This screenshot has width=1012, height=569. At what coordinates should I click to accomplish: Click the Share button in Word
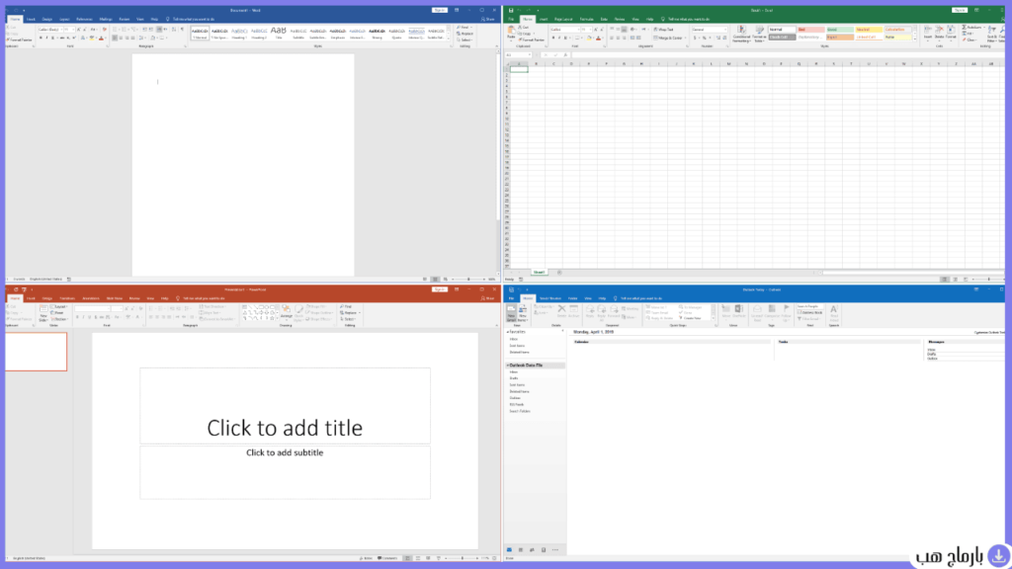click(488, 20)
